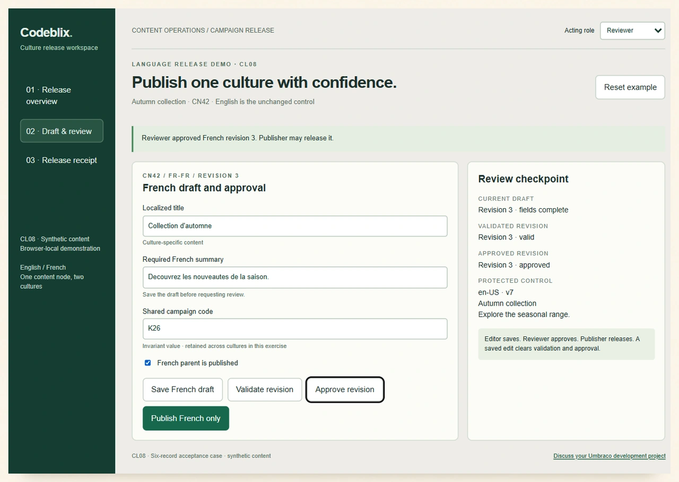Open 03 · Release receipt
Screen dimensions: 679x482
click(62, 160)
